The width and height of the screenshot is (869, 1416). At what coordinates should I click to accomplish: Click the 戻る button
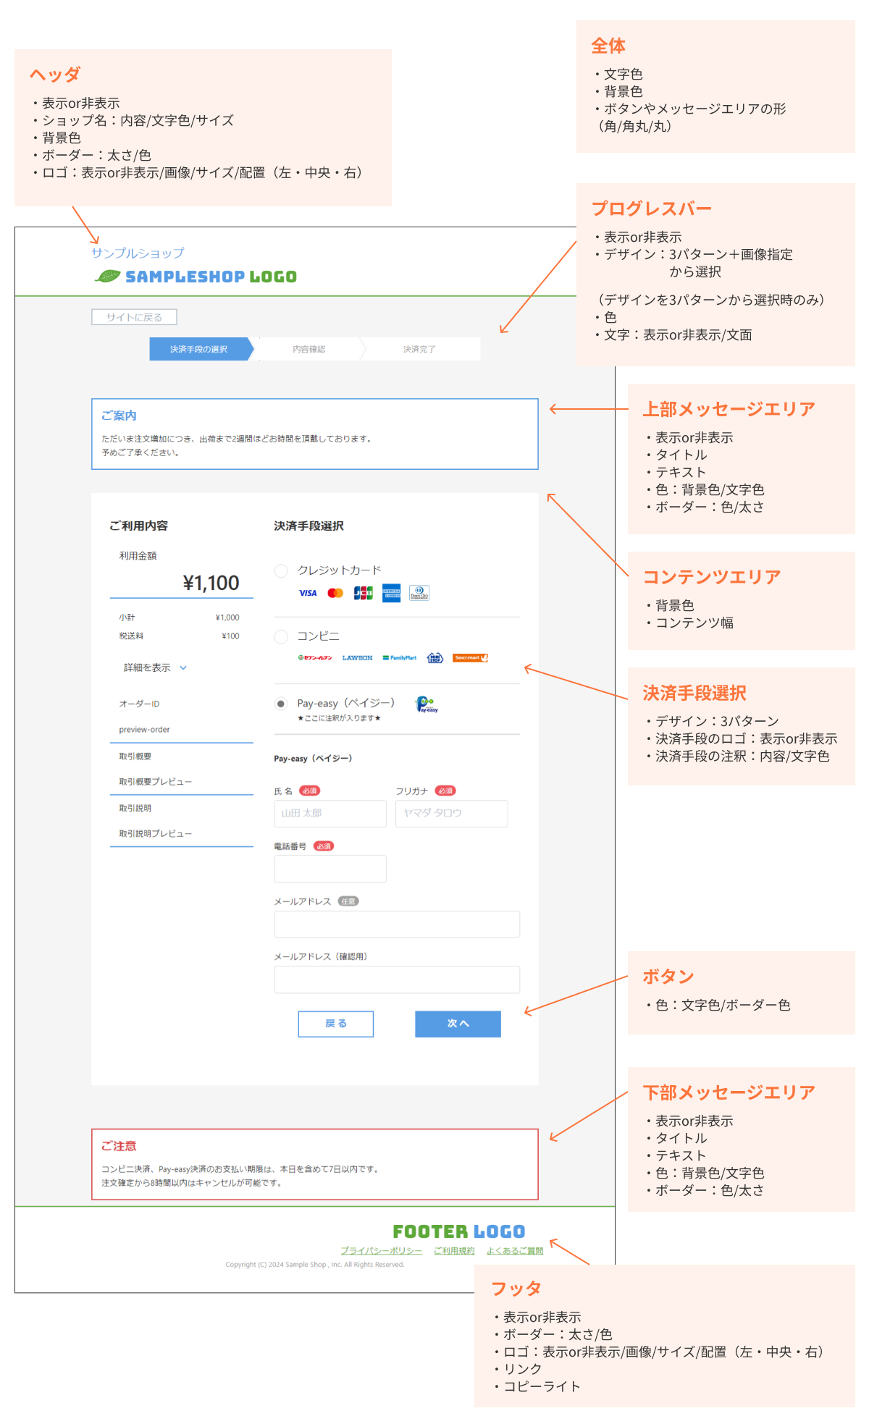point(336,1024)
